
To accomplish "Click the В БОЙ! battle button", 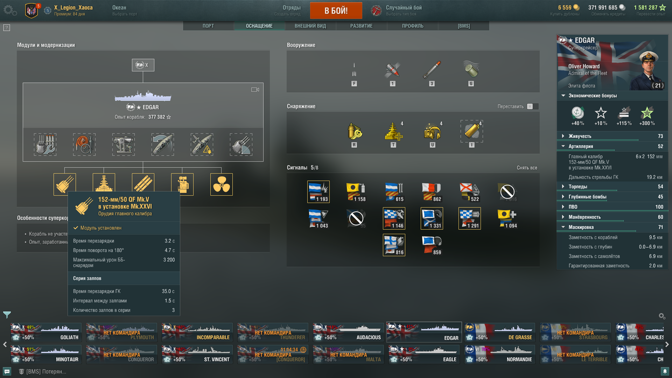I will coord(336,10).
